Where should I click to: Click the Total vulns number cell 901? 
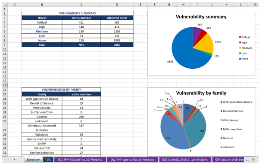coord(81,45)
